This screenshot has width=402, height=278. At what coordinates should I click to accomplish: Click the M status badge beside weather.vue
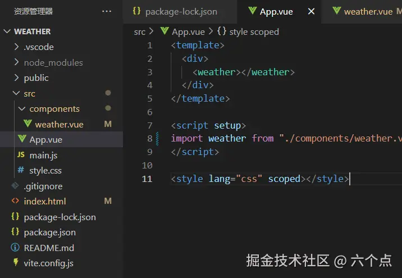coord(108,124)
